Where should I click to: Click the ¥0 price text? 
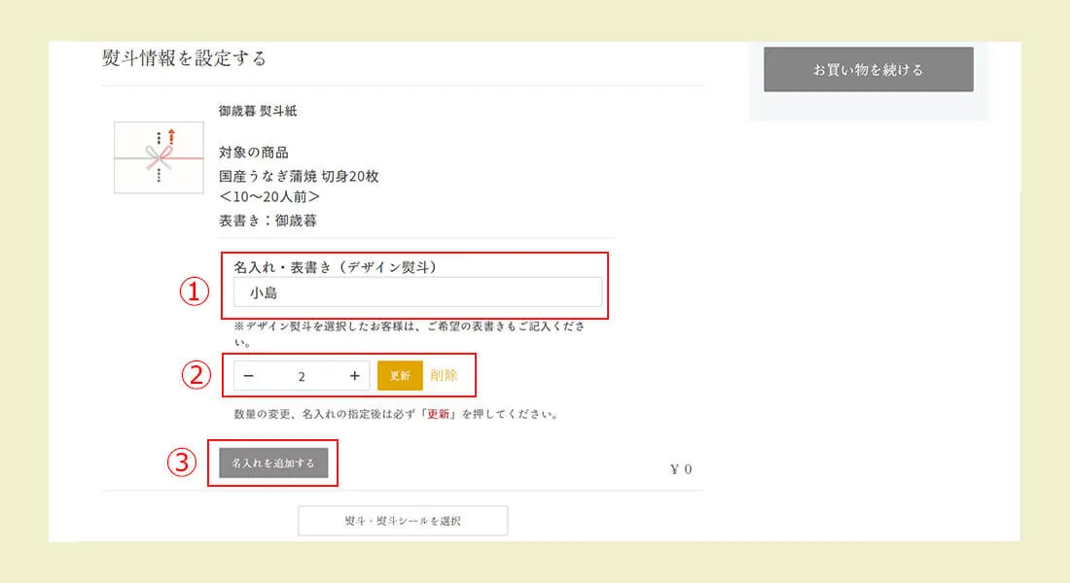pos(681,469)
